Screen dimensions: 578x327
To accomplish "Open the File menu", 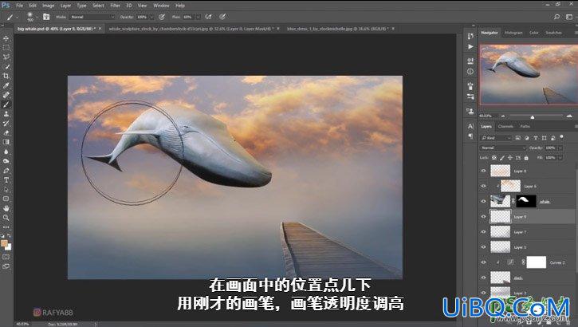I will [x=20, y=6].
